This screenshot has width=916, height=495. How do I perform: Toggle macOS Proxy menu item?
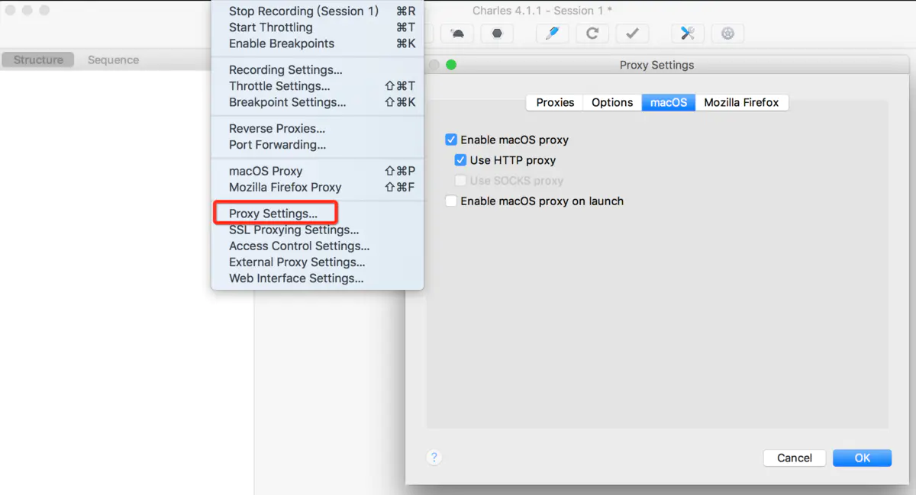tap(318, 172)
